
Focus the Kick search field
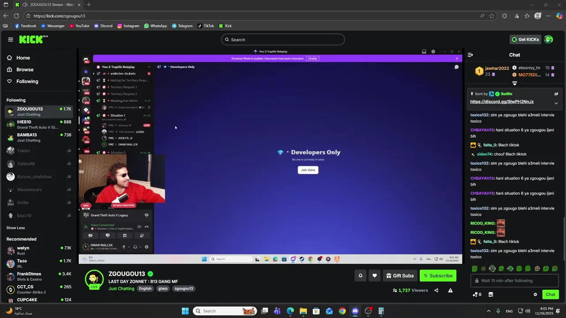(283, 39)
